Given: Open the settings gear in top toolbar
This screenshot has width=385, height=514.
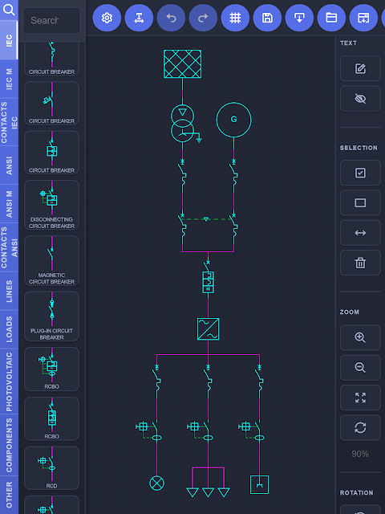Looking at the screenshot, I should click(107, 18).
